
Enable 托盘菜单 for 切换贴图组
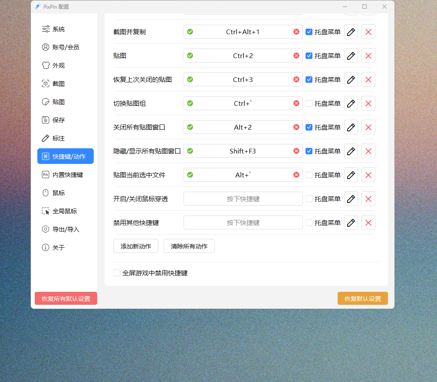click(309, 103)
